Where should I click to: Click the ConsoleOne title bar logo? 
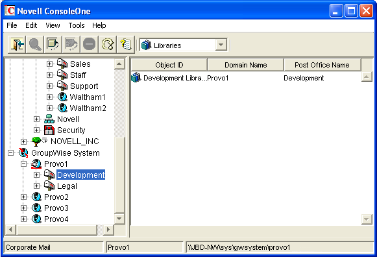pyautogui.click(x=10, y=11)
